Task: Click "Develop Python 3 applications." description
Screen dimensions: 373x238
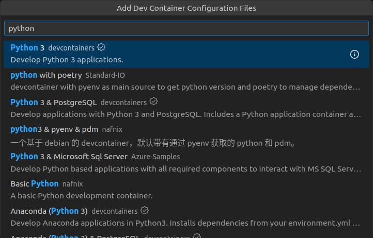Action: pos(67,60)
